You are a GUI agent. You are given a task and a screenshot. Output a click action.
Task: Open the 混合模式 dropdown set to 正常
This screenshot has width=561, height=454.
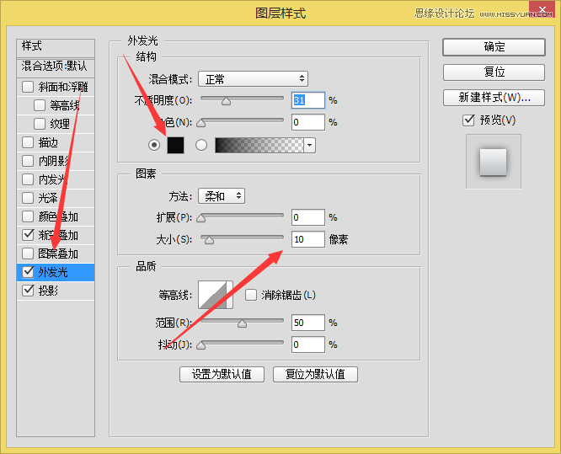tap(253, 78)
